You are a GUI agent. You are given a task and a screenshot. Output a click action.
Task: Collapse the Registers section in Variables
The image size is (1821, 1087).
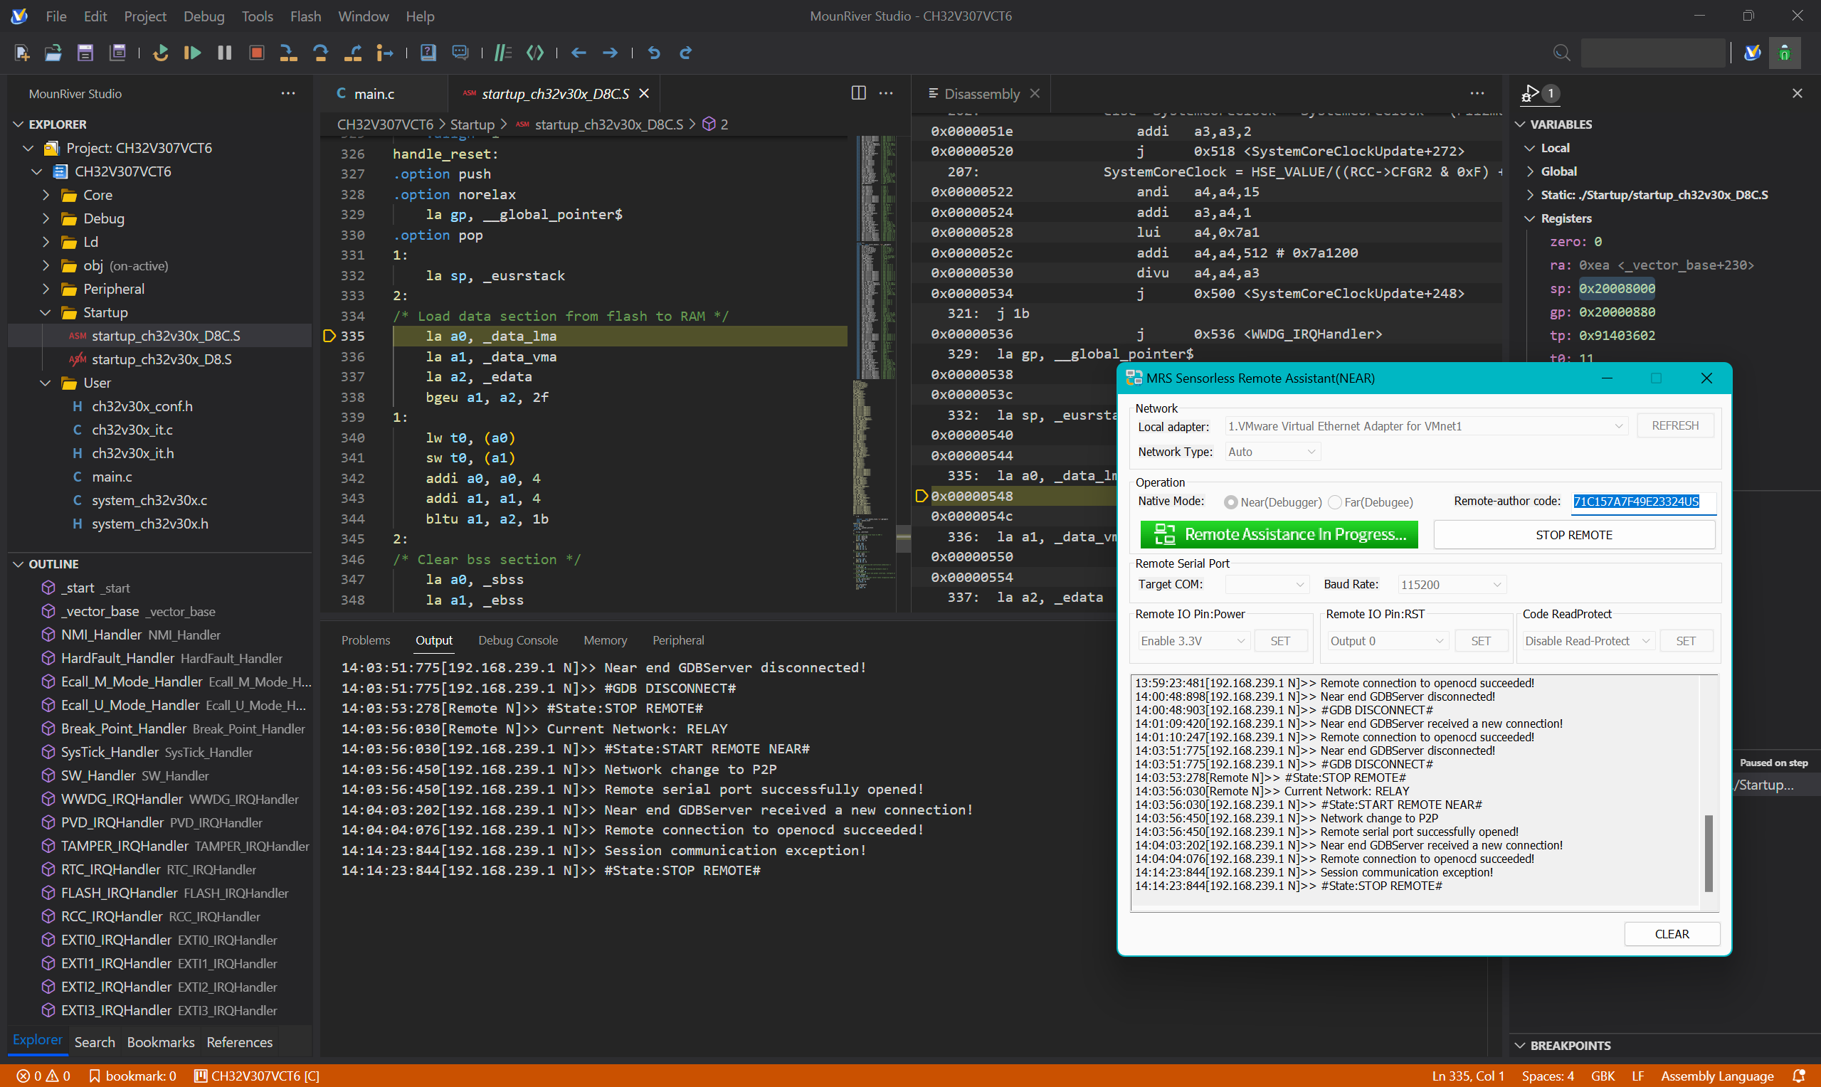click(1530, 218)
